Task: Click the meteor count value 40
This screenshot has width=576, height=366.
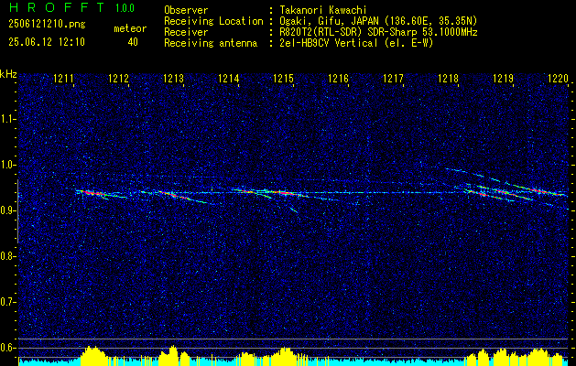Action: pos(133,42)
